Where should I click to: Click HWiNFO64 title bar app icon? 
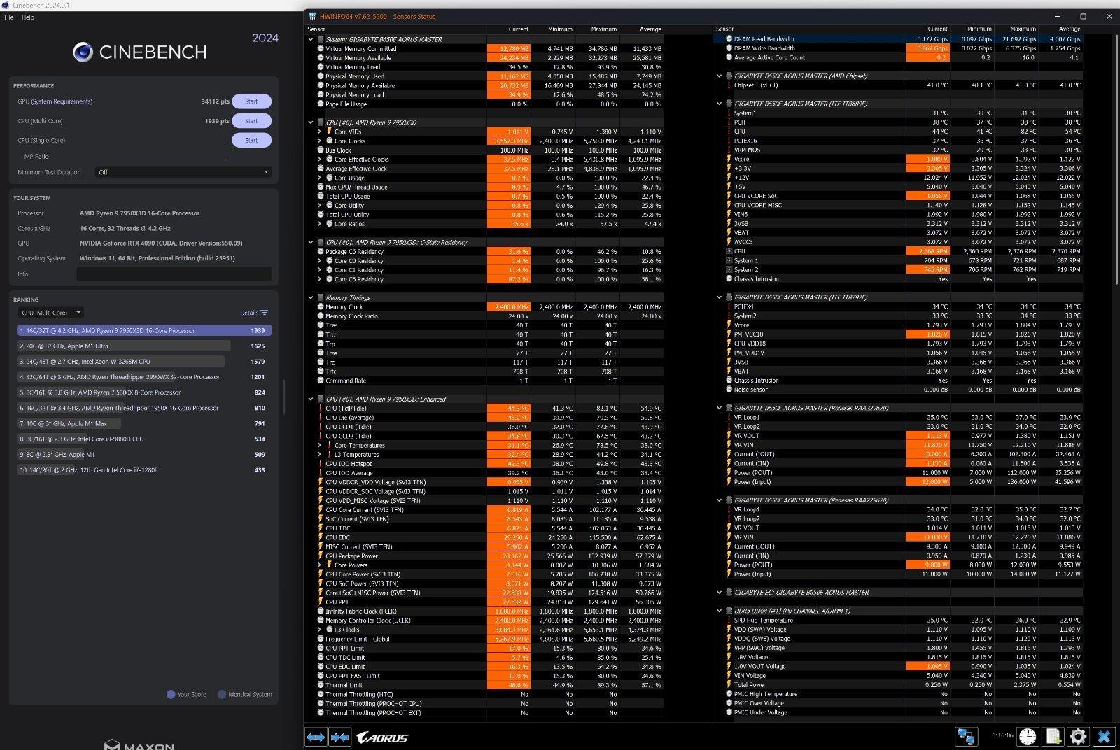click(x=312, y=16)
